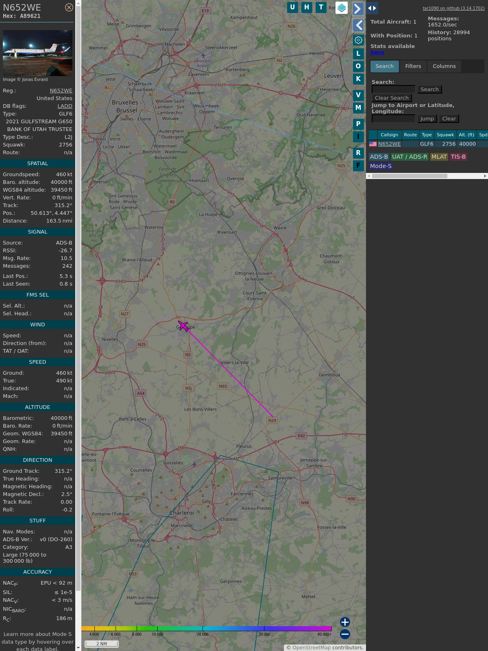Image resolution: width=488 pixels, height=651 pixels.
Task: Switch to the Filters tab
Action: click(413, 66)
